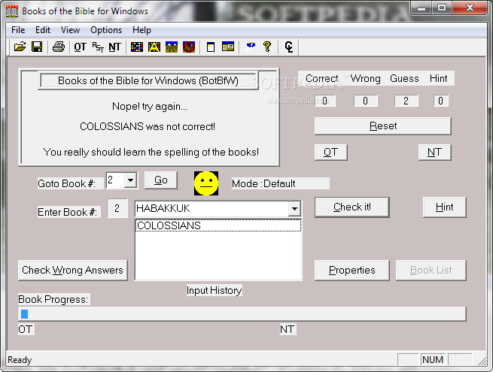Click the mountain landscape toolbar icon
The width and height of the screenshot is (493, 372).
coord(172,47)
